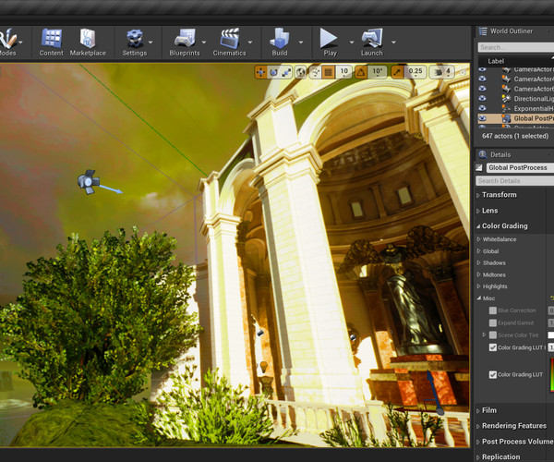Toggle rotation snapping triangle icon
This screenshot has width=554, height=462.
coord(361,72)
